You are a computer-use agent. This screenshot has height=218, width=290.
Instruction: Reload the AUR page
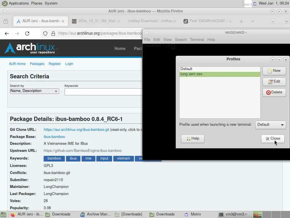(27, 33)
